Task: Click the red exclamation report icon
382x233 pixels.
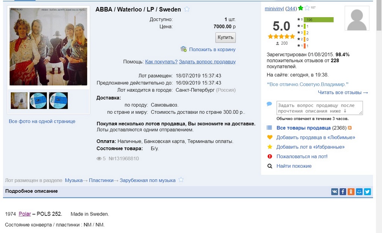Action: click(x=270, y=157)
